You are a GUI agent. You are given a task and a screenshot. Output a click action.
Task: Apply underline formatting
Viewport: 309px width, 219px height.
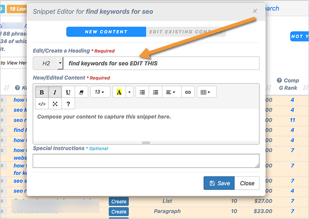(x=68, y=92)
